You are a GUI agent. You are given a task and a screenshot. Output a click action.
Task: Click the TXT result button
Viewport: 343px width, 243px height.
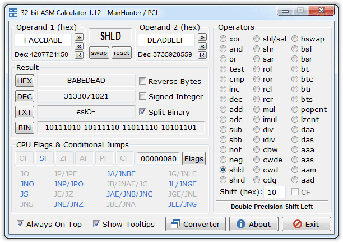coord(25,113)
